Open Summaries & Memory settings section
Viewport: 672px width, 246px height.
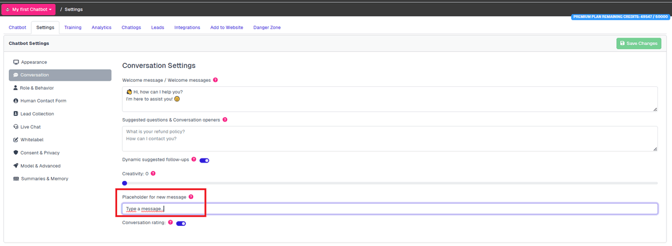44,179
